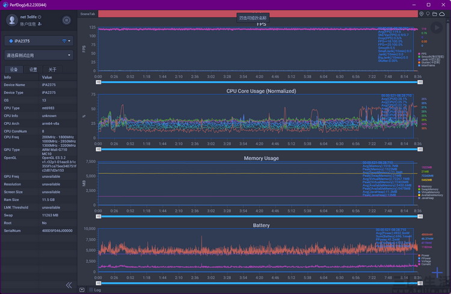Switch to the 关于 (About) tab

pos(52,69)
